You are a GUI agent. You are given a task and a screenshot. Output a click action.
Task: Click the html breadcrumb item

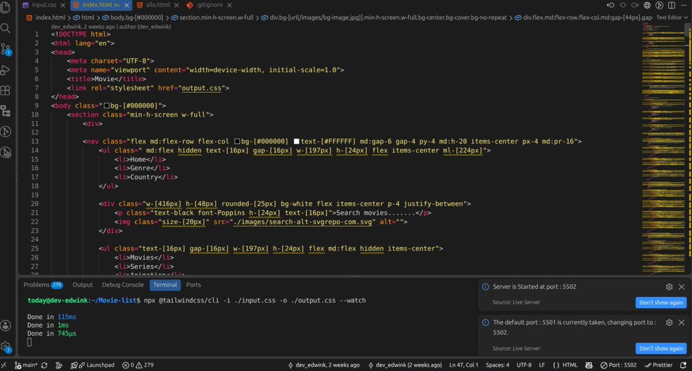tap(83, 18)
